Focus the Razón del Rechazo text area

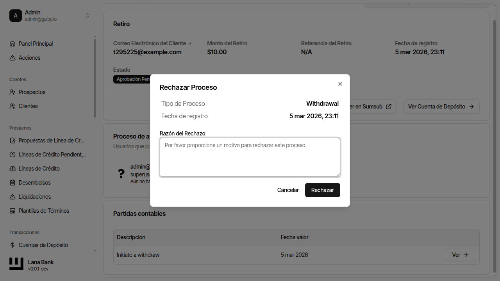point(250,157)
